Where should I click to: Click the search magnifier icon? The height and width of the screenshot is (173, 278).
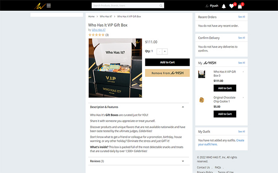click(161, 6)
